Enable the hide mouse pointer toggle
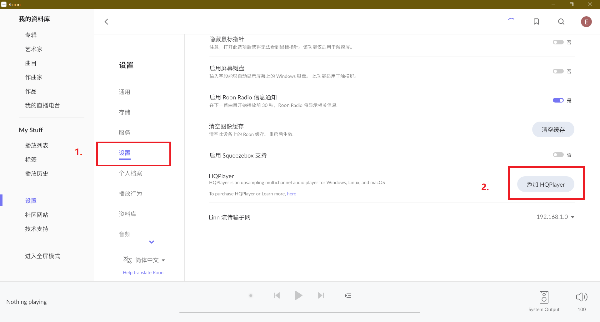This screenshot has width=600, height=322. click(558, 42)
